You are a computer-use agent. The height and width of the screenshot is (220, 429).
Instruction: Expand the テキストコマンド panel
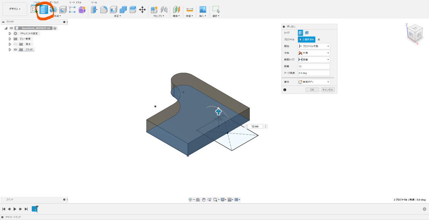(3, 217)
